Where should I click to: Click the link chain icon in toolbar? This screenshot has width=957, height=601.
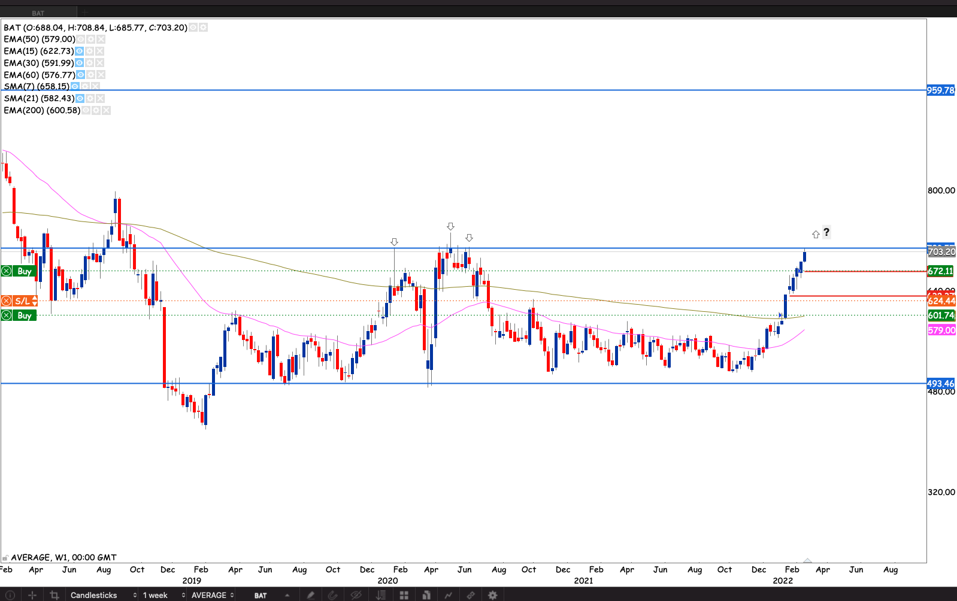coord(471,595)
